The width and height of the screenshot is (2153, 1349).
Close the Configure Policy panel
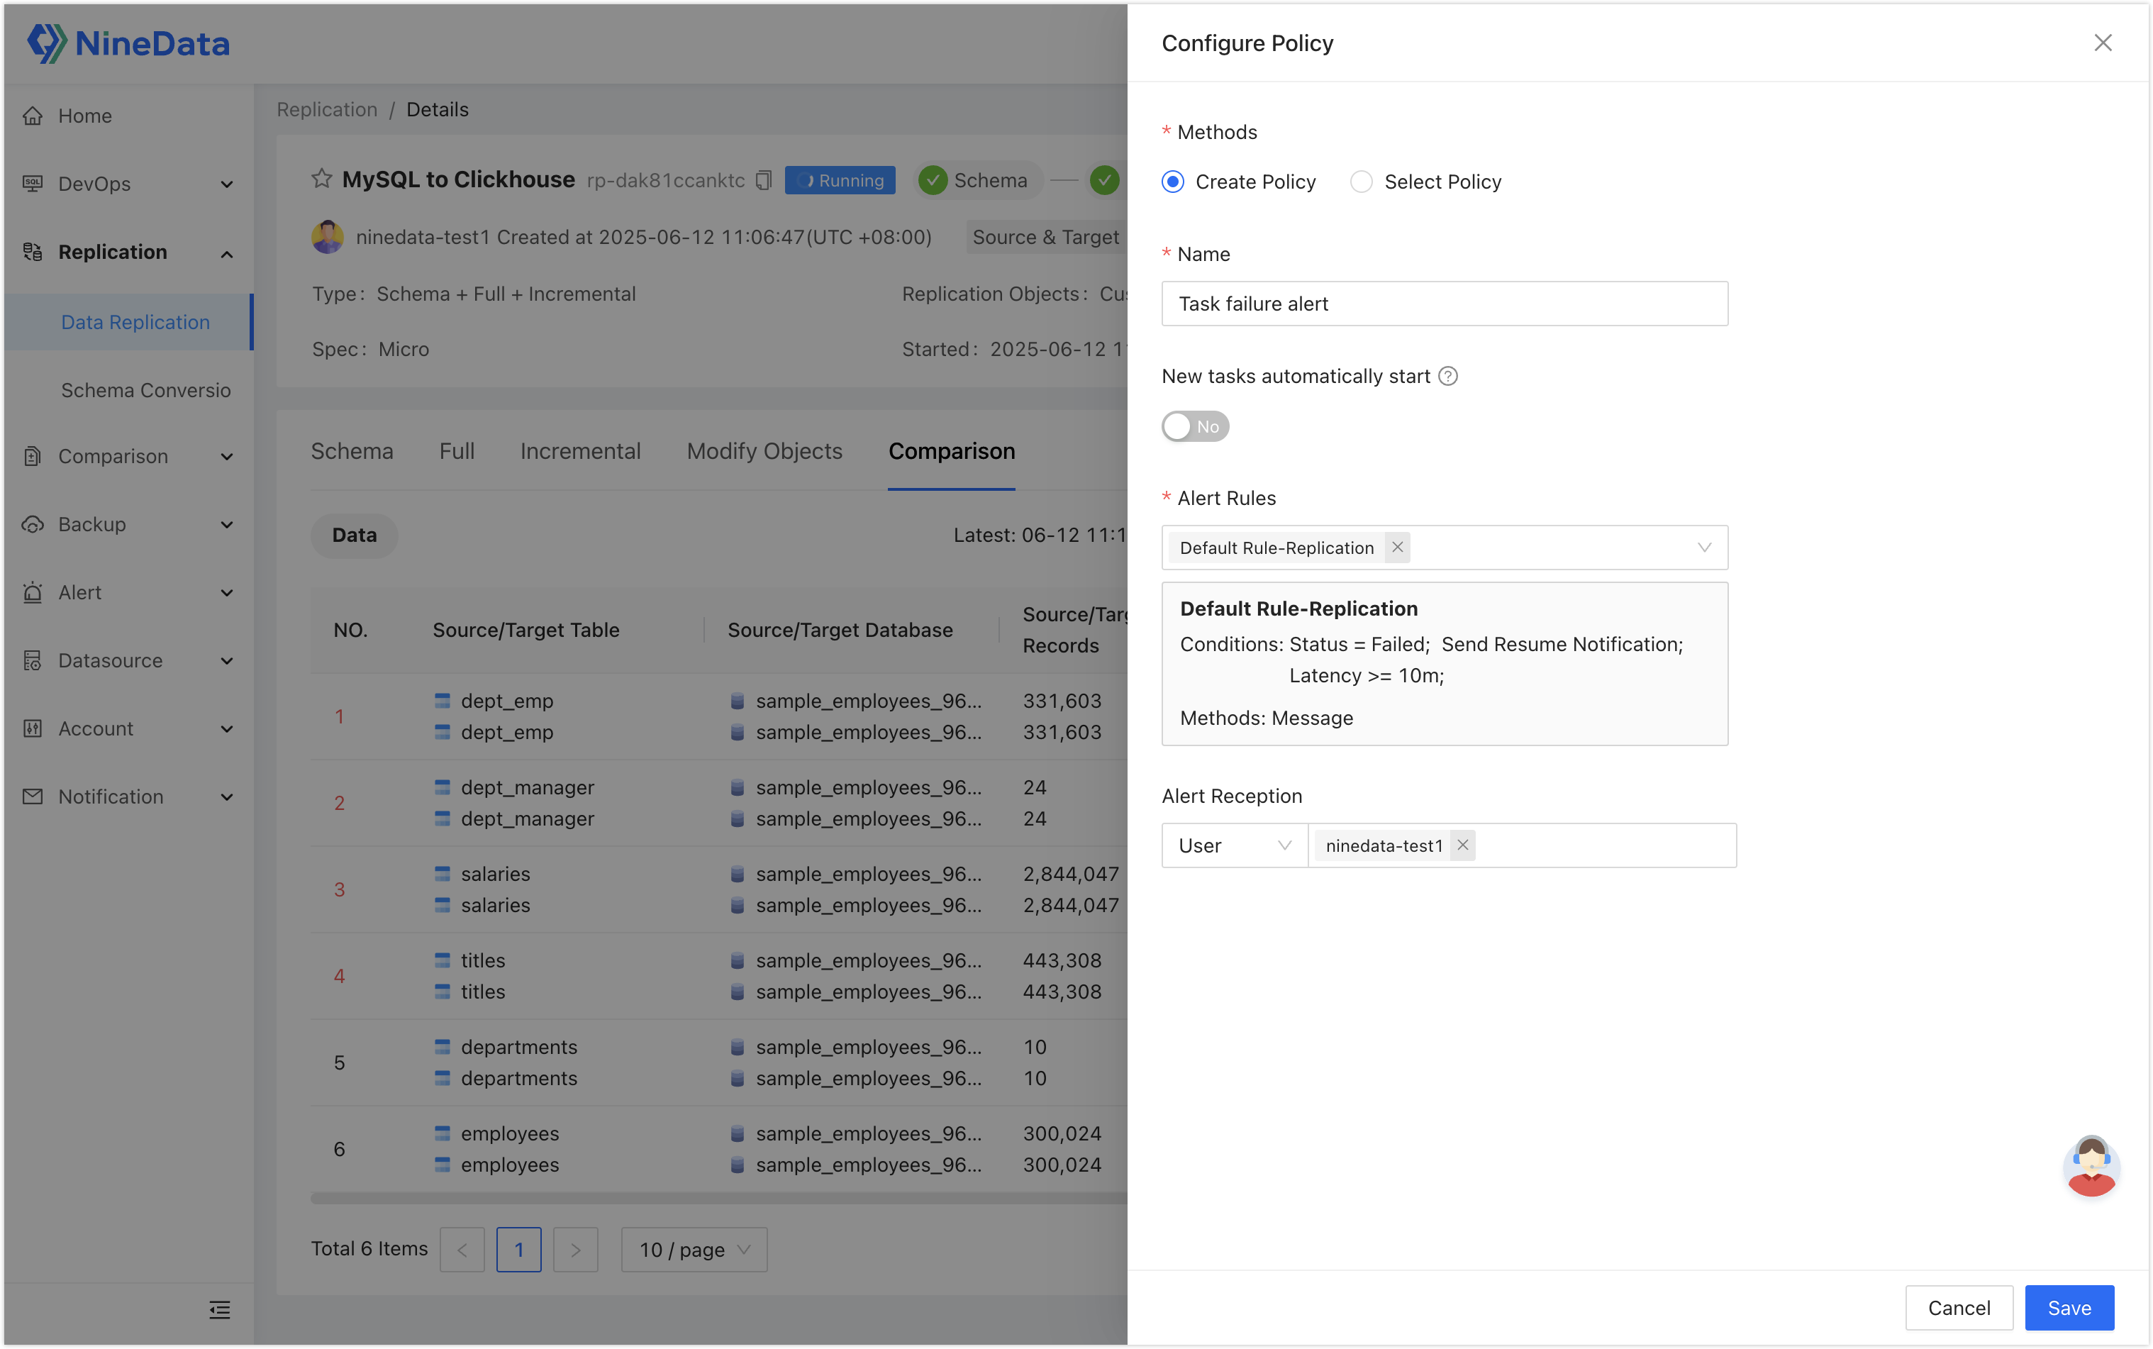coord(2103,43)
